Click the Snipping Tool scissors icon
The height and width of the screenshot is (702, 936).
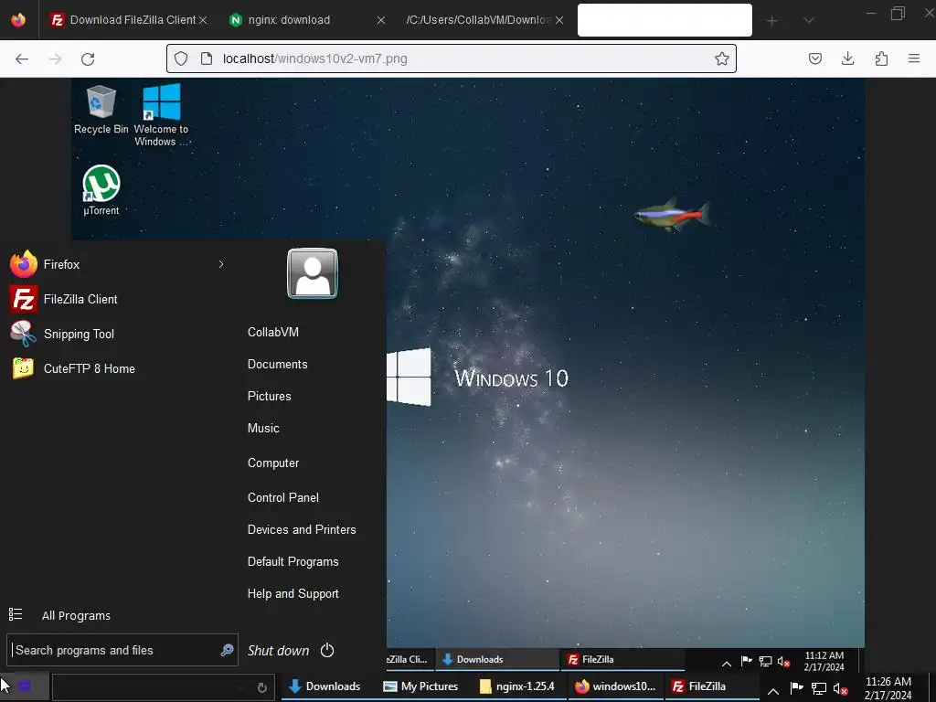pos(23,334)
